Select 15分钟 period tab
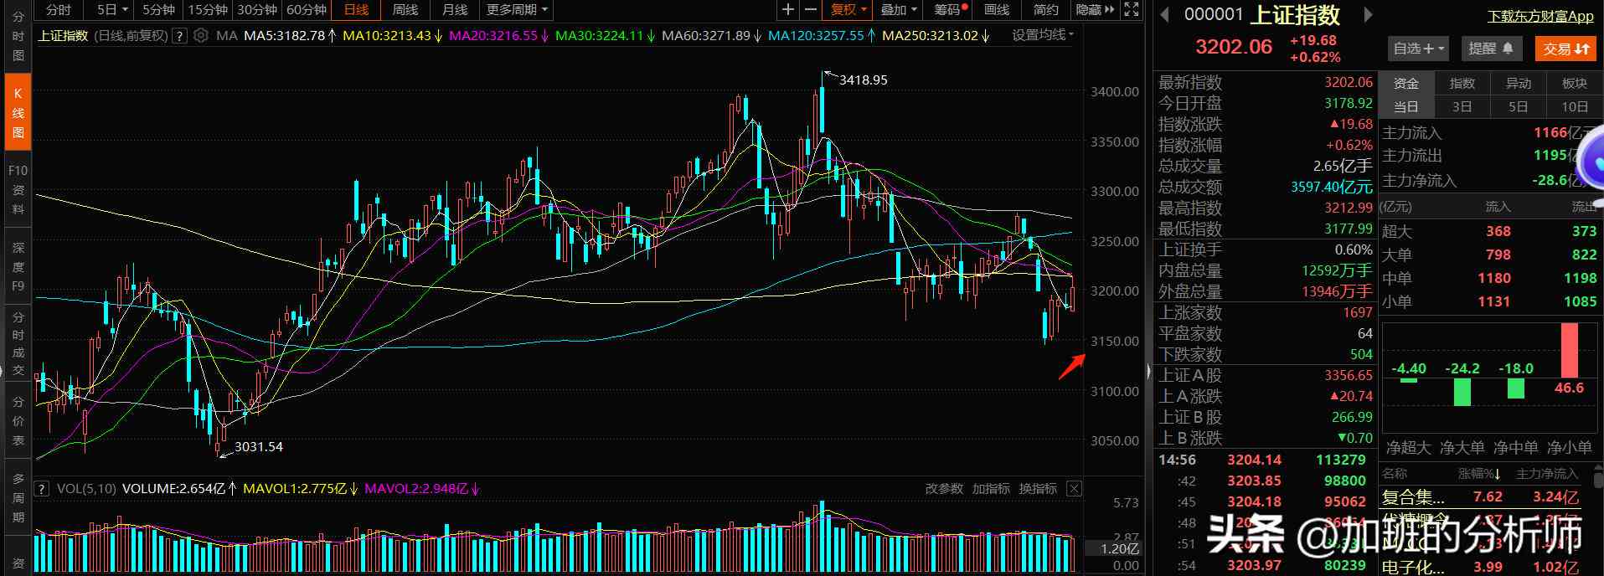The image size is (1604, 576). pyautogui.click(x=208, y=9)
